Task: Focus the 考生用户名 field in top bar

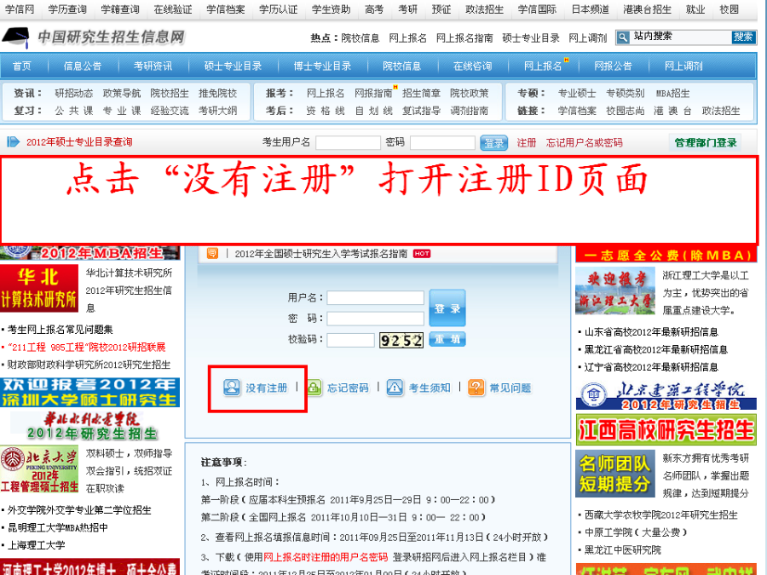Action: [x=348, y=143]
